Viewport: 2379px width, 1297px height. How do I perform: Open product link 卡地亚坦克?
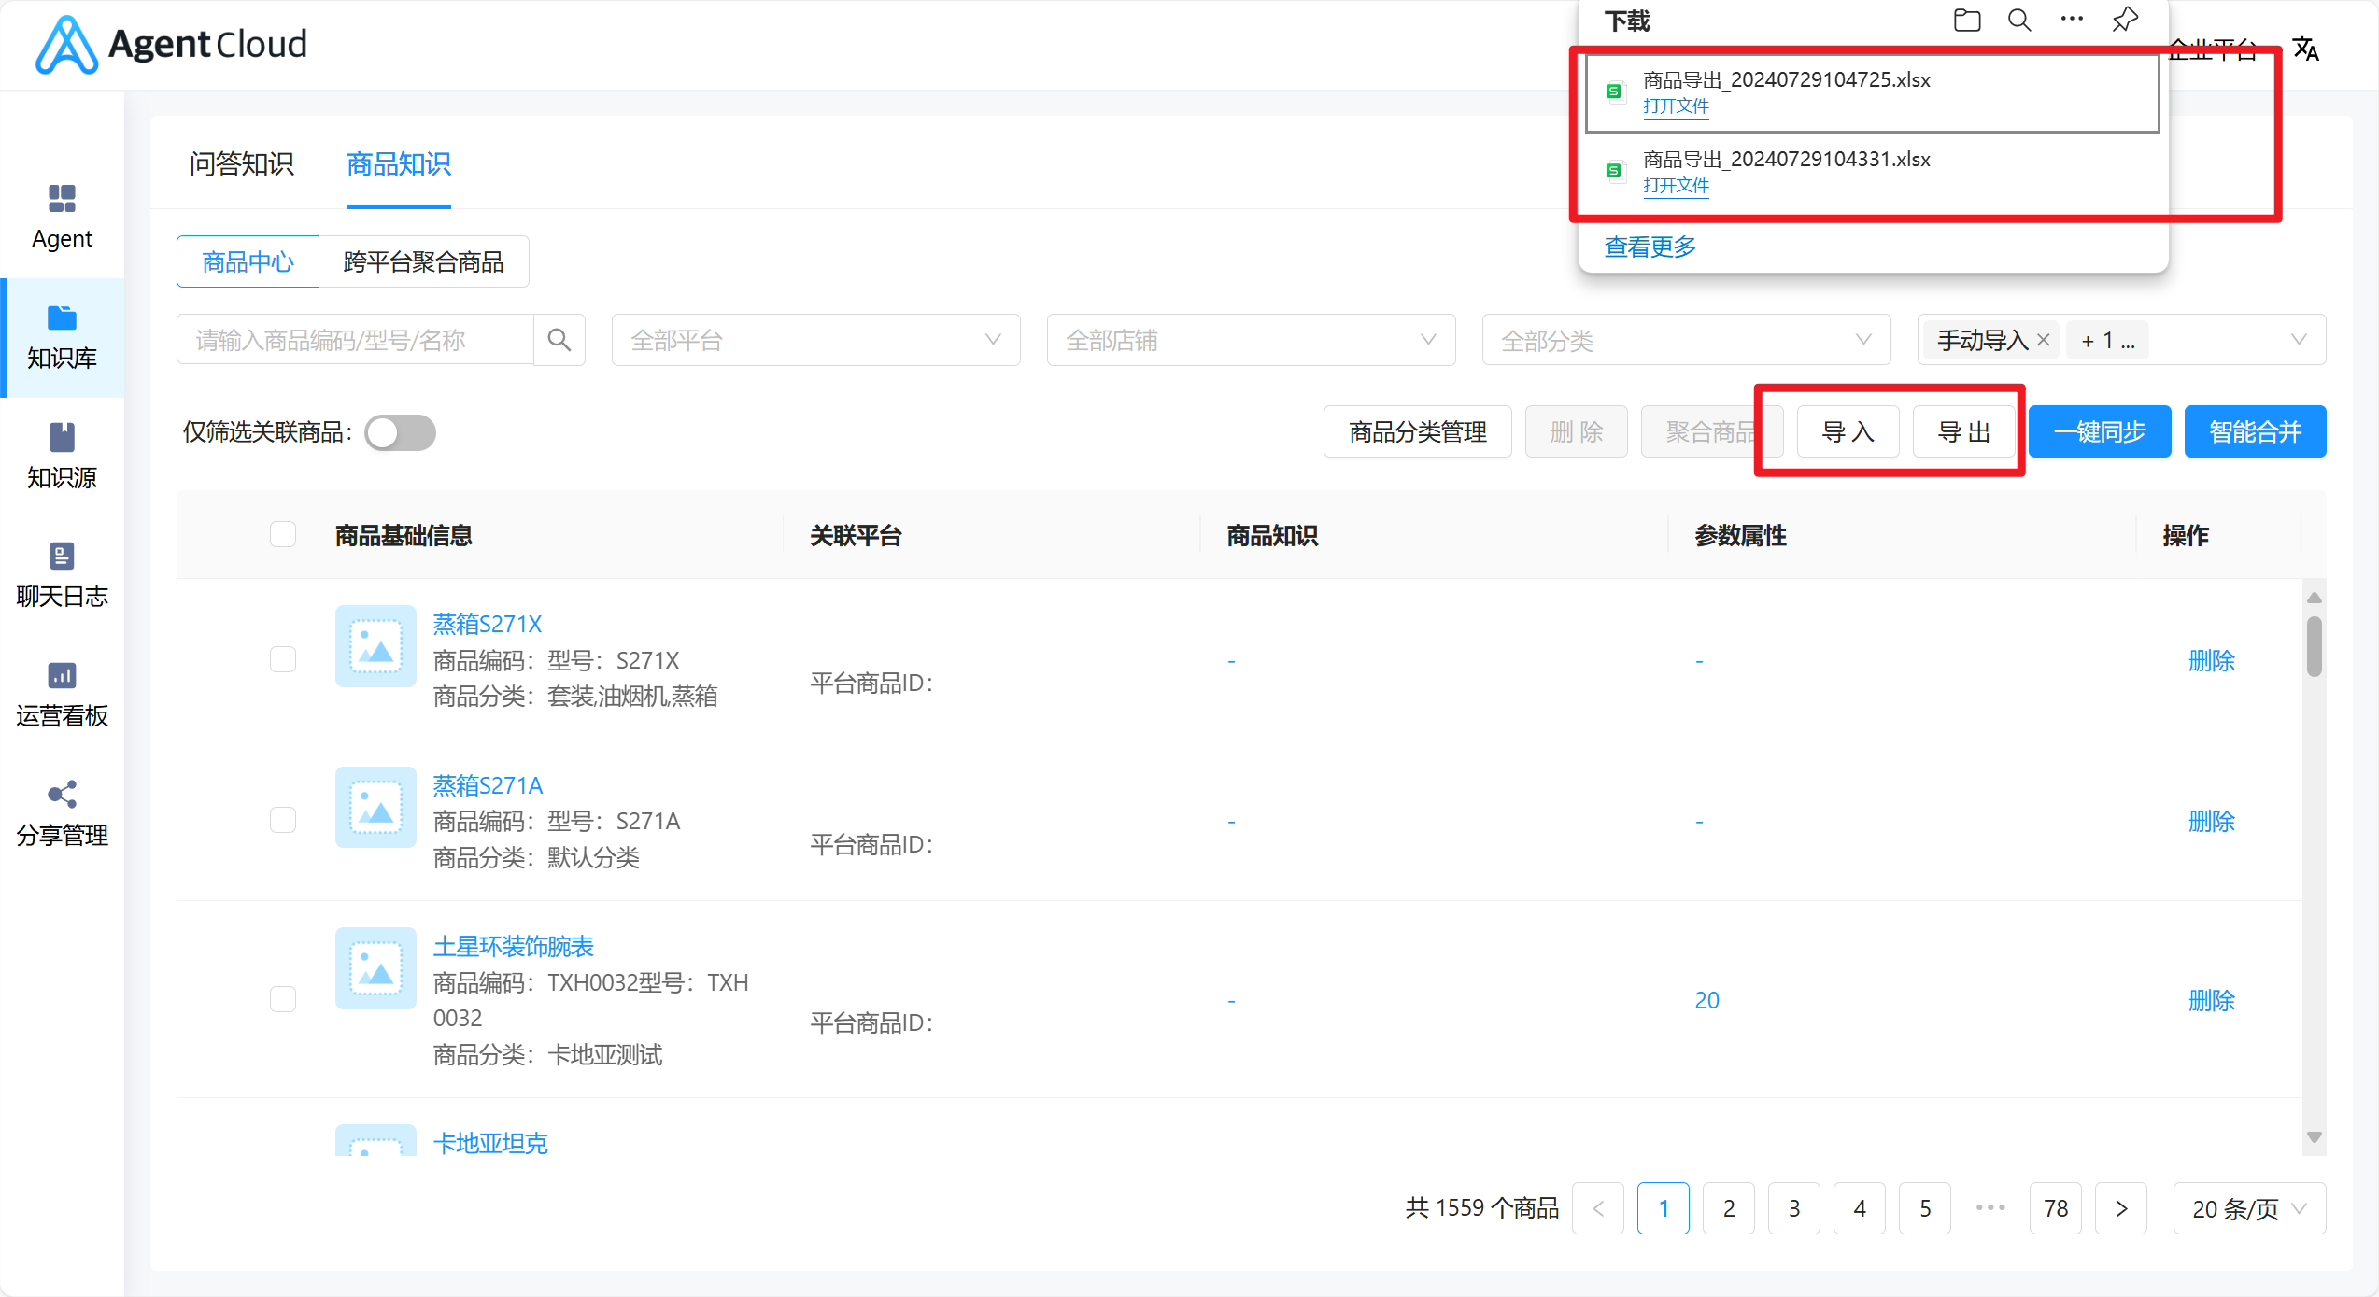coord(490,1143)
